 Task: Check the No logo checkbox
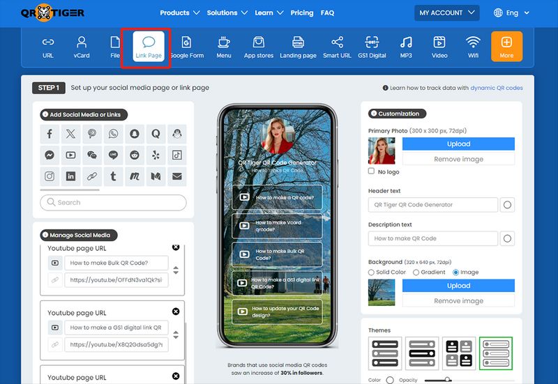click(x=372, y=171)
